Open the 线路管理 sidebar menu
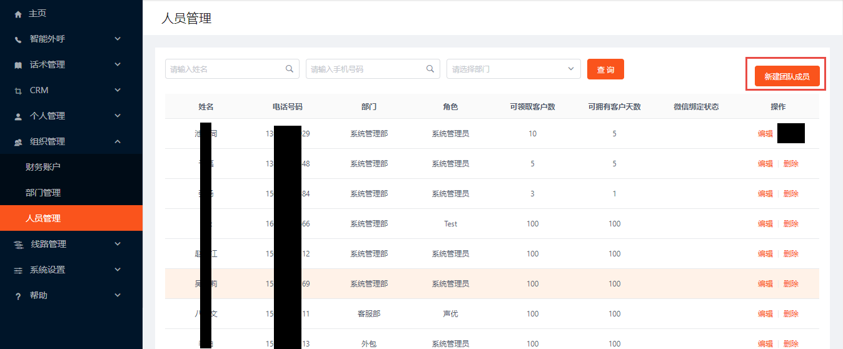843x349 pixels. [x=71, y=244]
